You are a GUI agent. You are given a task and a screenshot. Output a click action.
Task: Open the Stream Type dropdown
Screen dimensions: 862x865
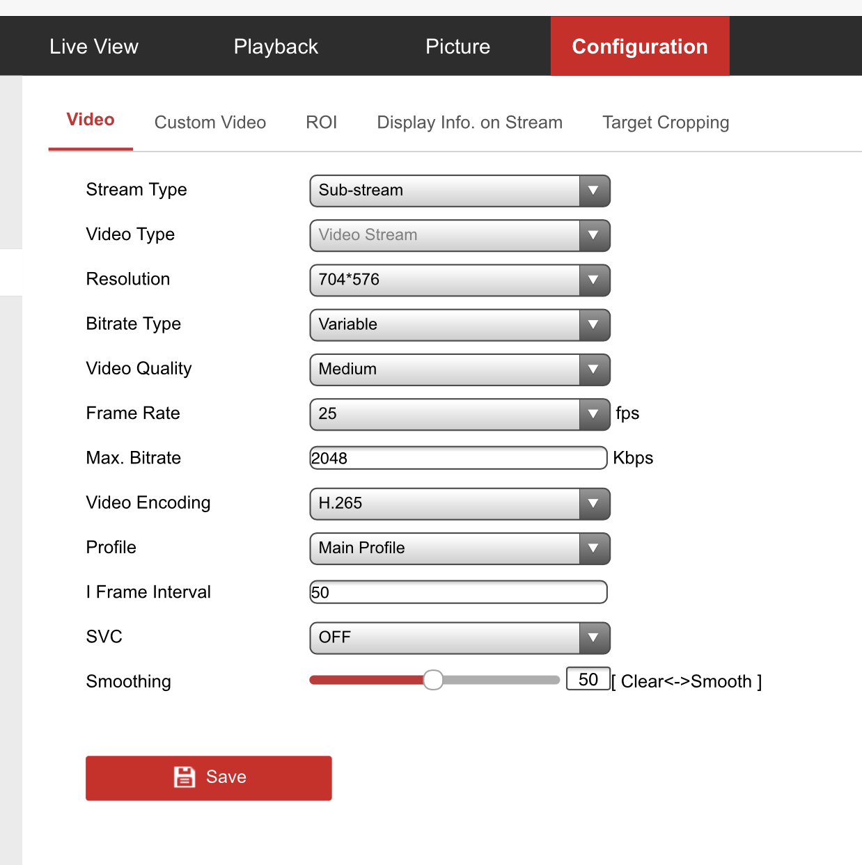coord(460,191)
